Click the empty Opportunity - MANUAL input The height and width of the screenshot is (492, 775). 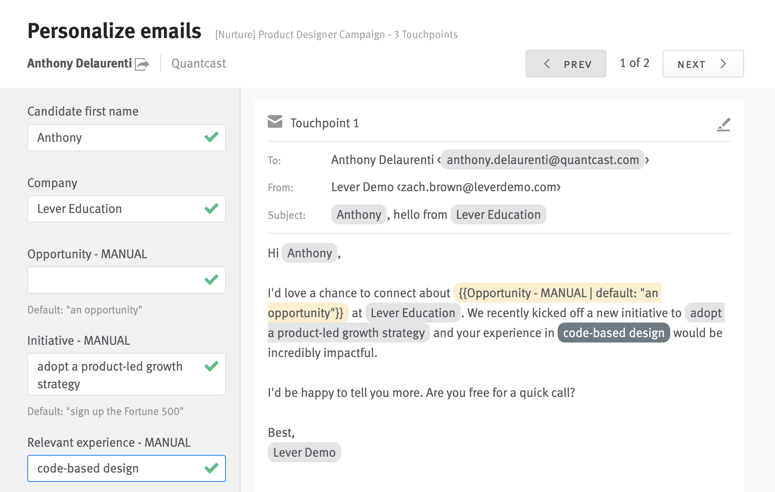coord(127,280)
